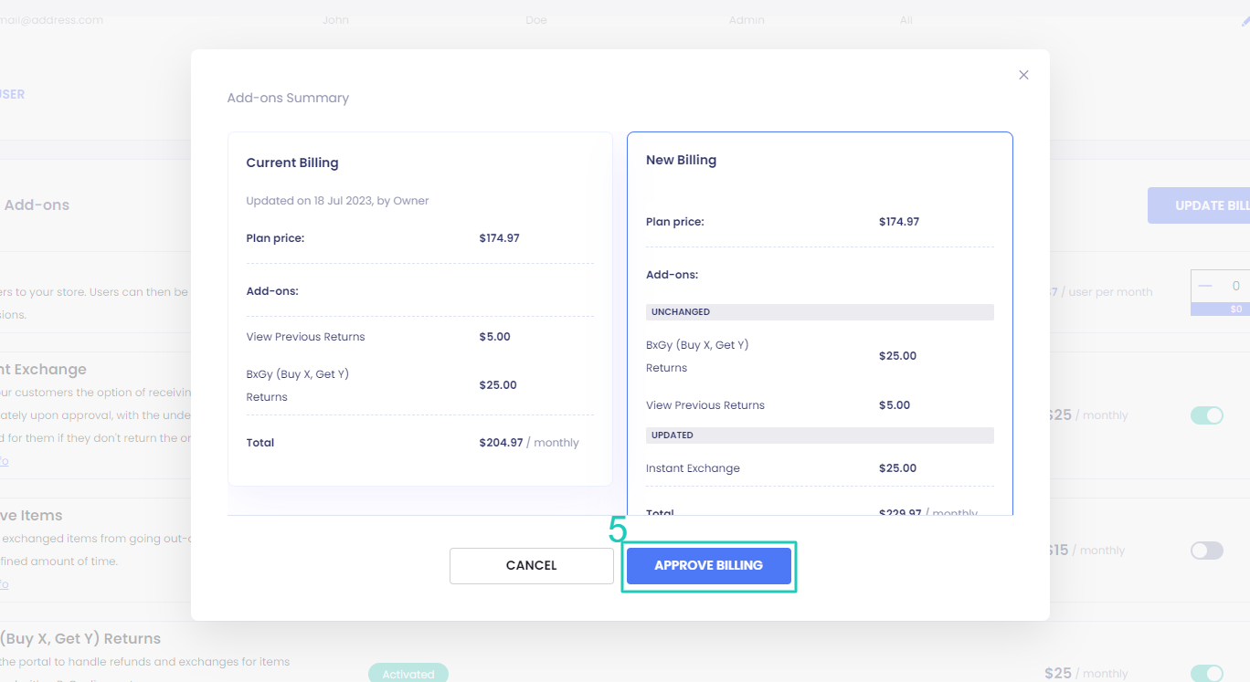Click the Instant Exchange row in New Billing

(x=820, y=468)
